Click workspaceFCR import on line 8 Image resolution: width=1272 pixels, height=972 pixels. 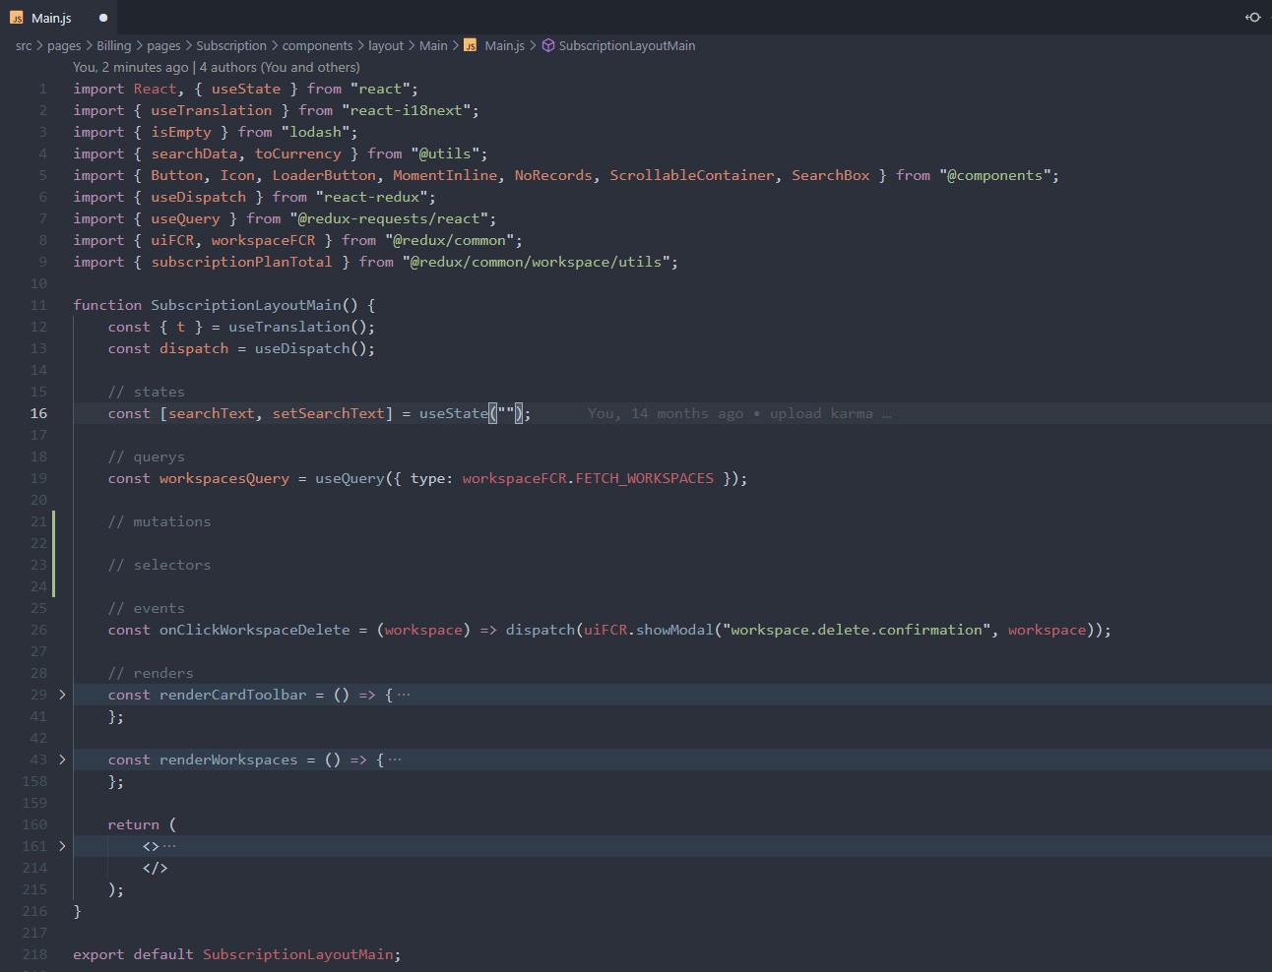tap(264, 240)
